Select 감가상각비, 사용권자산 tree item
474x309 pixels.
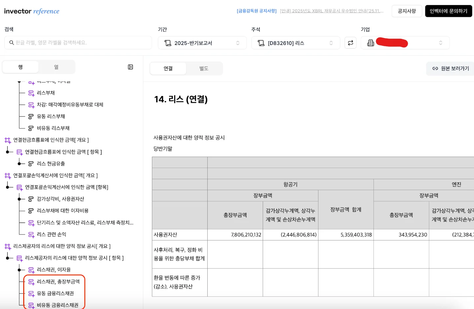coord(60,199)
